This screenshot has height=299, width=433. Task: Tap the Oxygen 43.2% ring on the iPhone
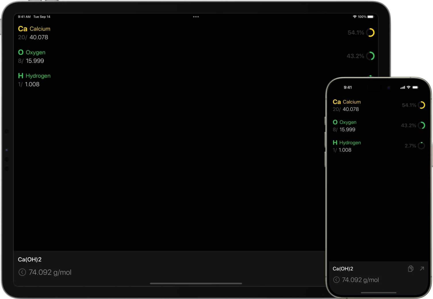tap(421, 125)
